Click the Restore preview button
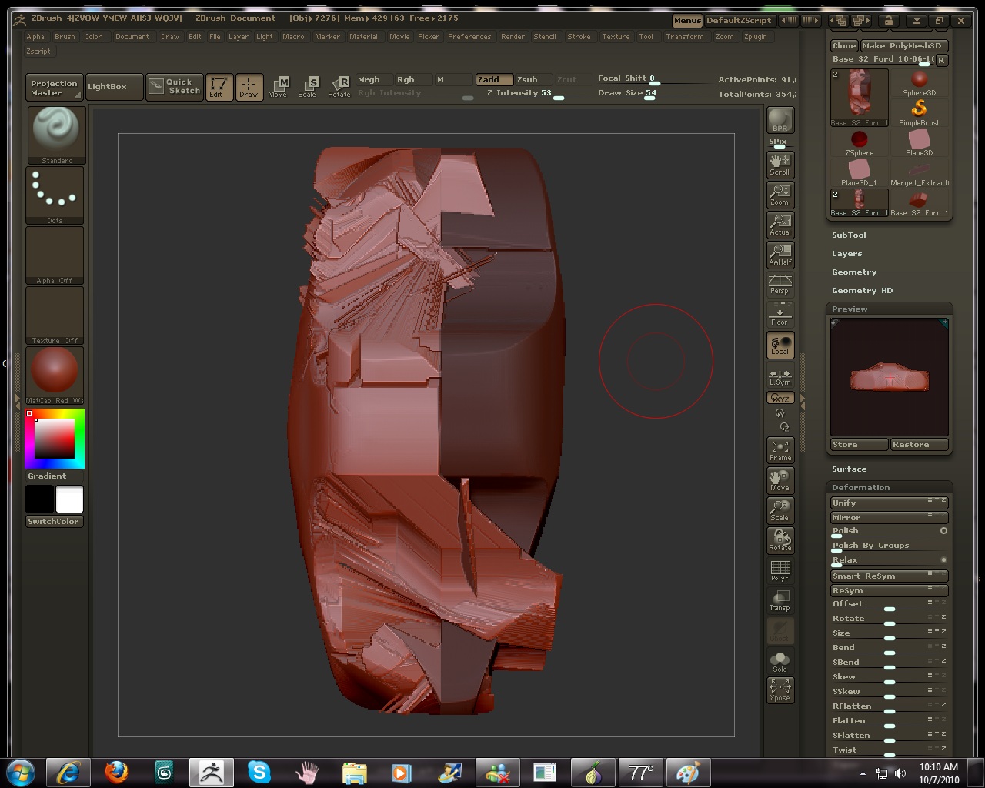 click(919, 445)
